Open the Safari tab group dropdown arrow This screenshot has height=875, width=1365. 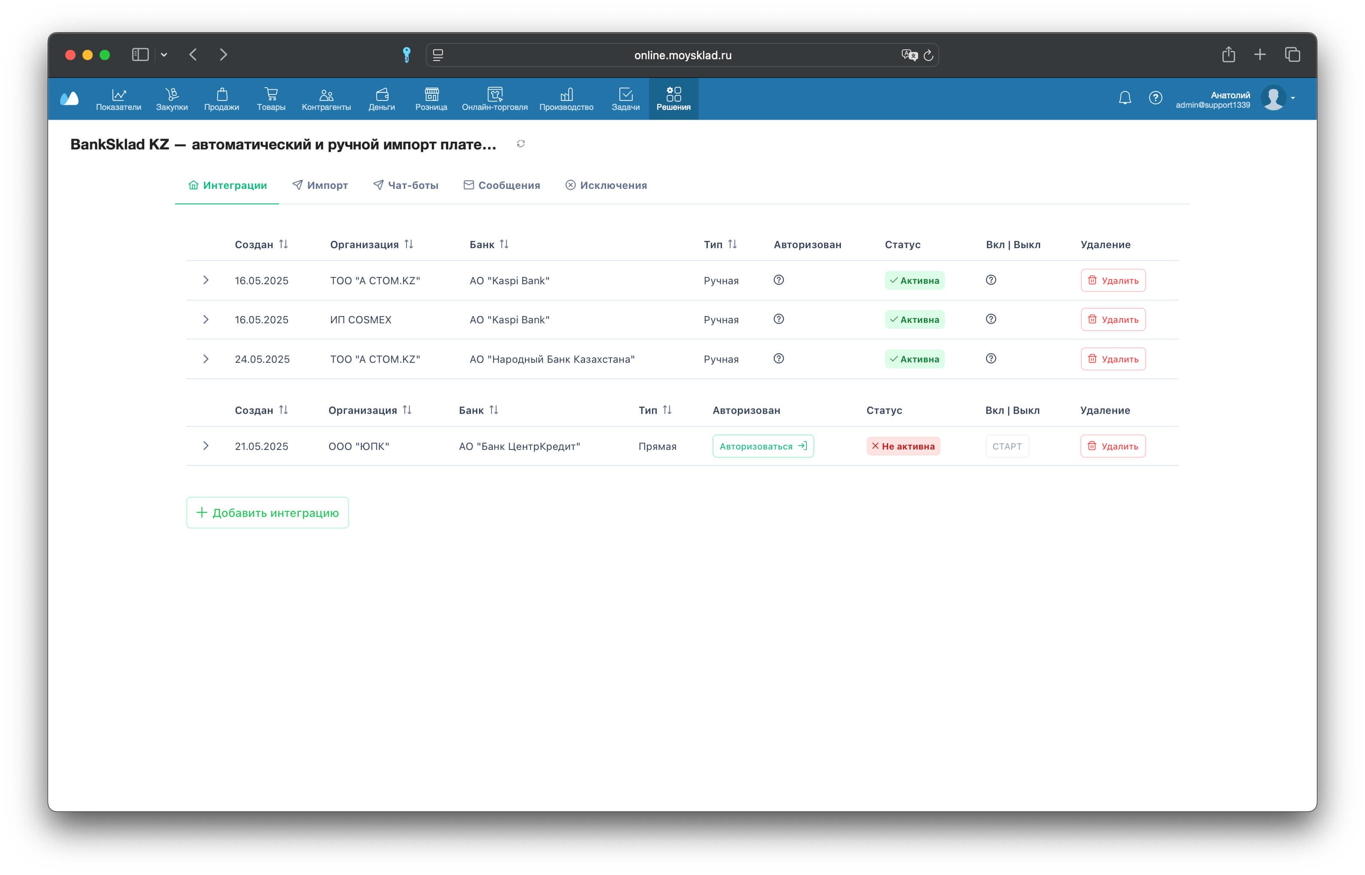(164, 55)
